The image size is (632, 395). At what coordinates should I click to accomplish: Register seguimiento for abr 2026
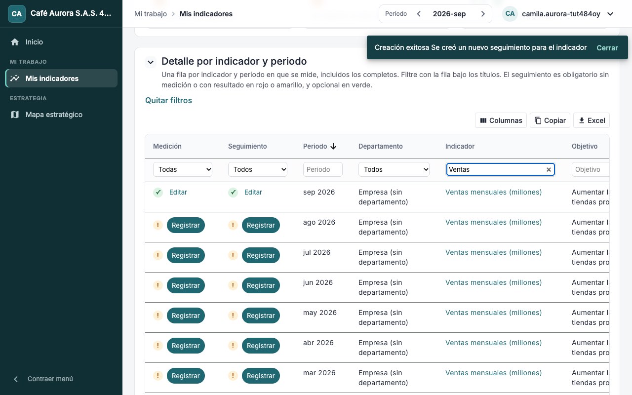click(261, 346)
